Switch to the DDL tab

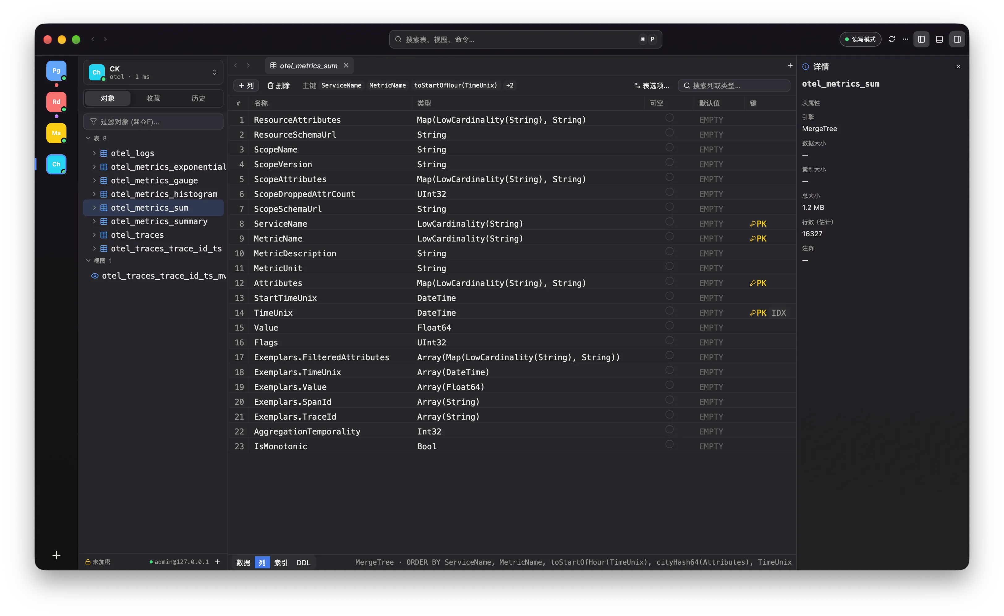click(304, 563)
